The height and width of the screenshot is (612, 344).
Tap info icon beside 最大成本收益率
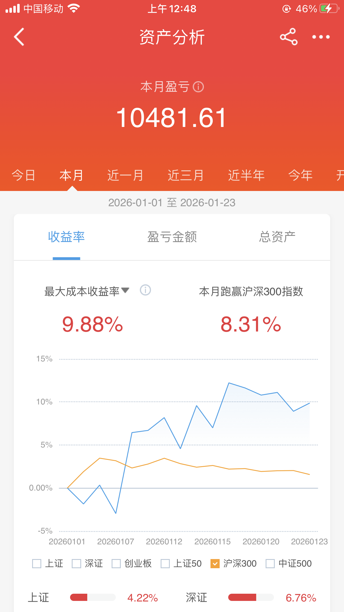145,290
